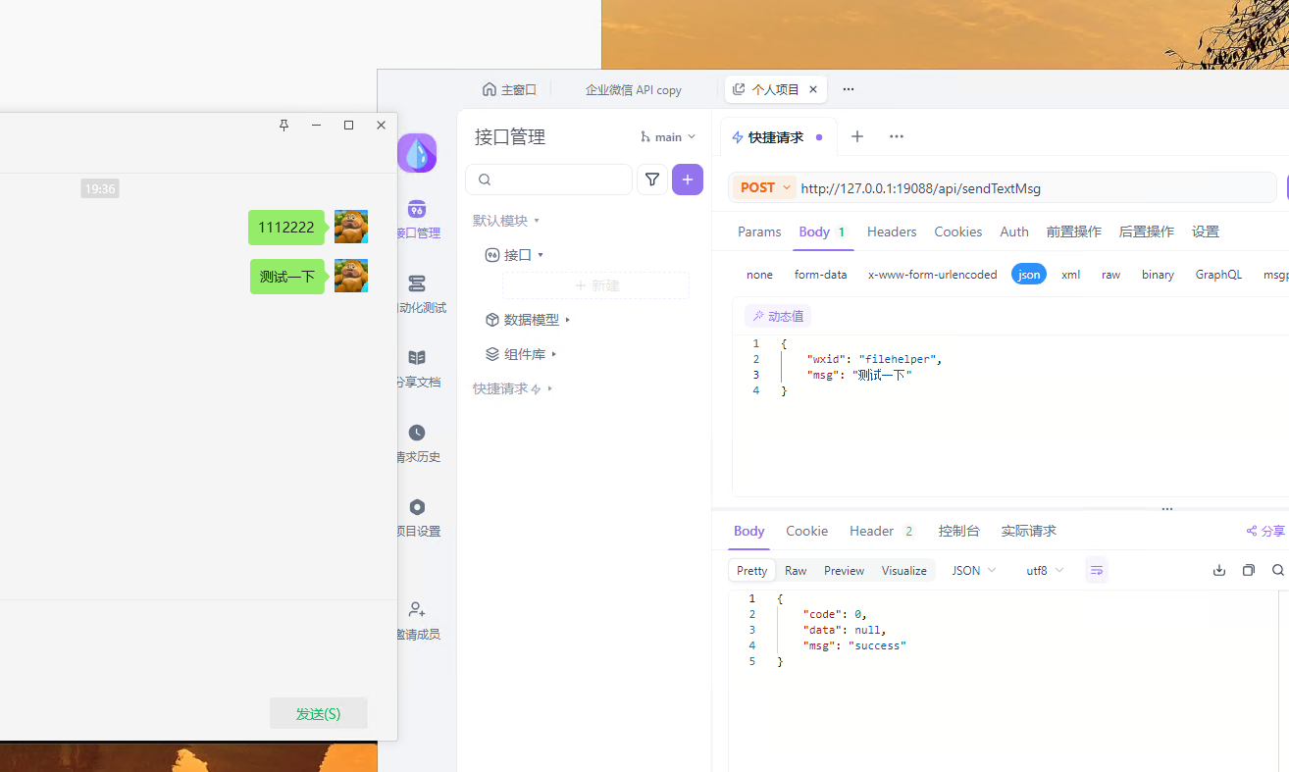Image resolution: width=1289 pixels, height=772 pixels.
Task: Click the 动态值 button
Action: point(777,316)
